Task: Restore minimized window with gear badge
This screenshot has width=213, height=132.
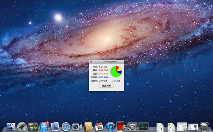Action: (182, 127)
